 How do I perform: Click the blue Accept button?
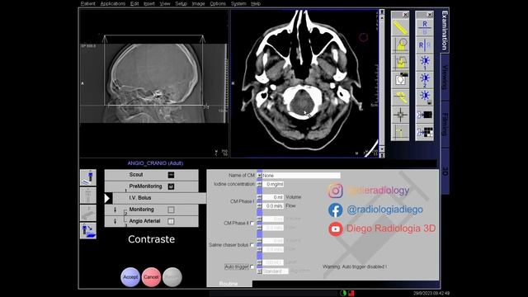[x=130, y=277]
